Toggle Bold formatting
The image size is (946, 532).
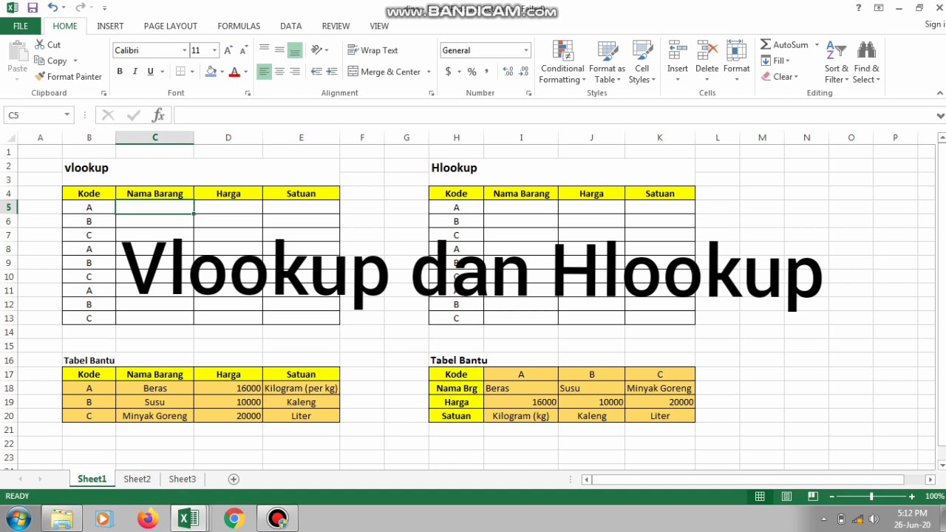(x=120, y=72)
